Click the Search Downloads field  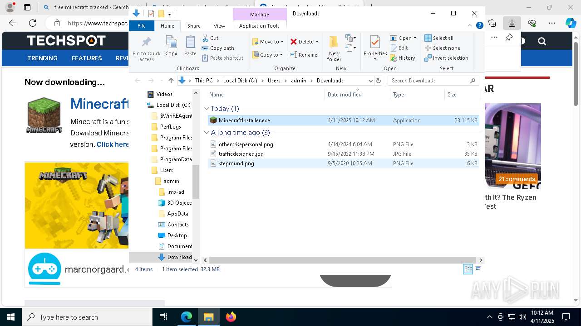[x=433, y=81]
